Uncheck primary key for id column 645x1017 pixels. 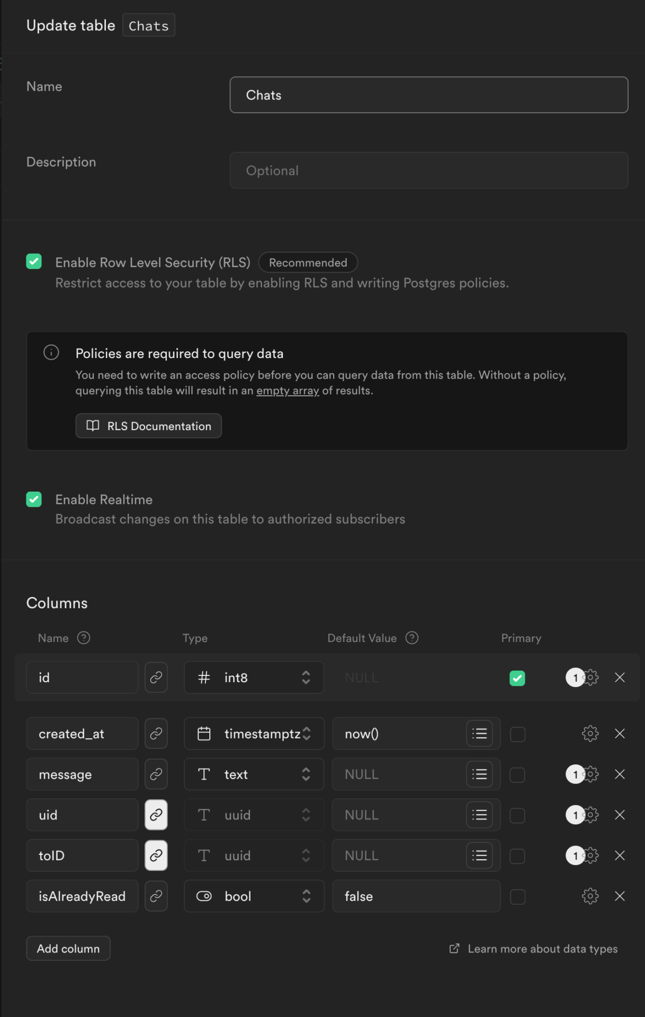(x=517, y=678)
